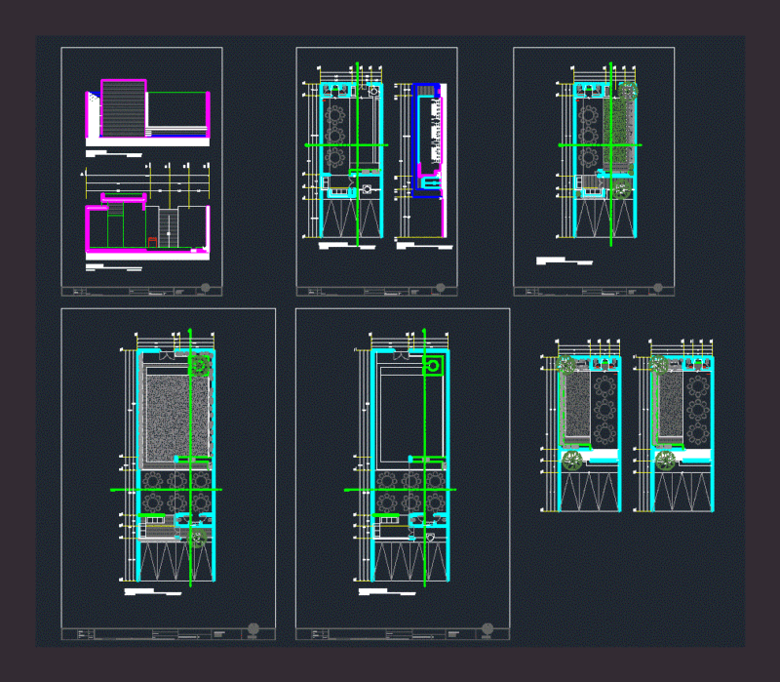Pick the vertical green section line on empty courtyard plan
This screenshot has width=780, height=682.
pyautogui.click(x=424, y=458)
